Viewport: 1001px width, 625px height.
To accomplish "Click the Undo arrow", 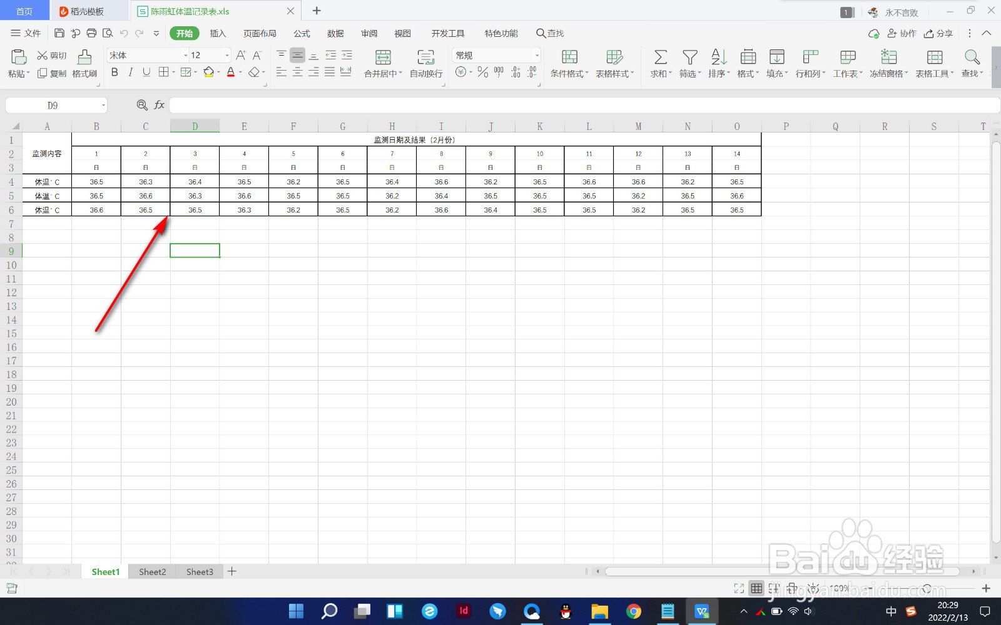I will (x=124, y=33).
